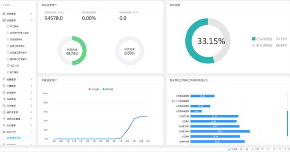Collapse the 进度管理 submenu chevron
The height and width of the screenshot is (152, 290).
tap(32, 20)
